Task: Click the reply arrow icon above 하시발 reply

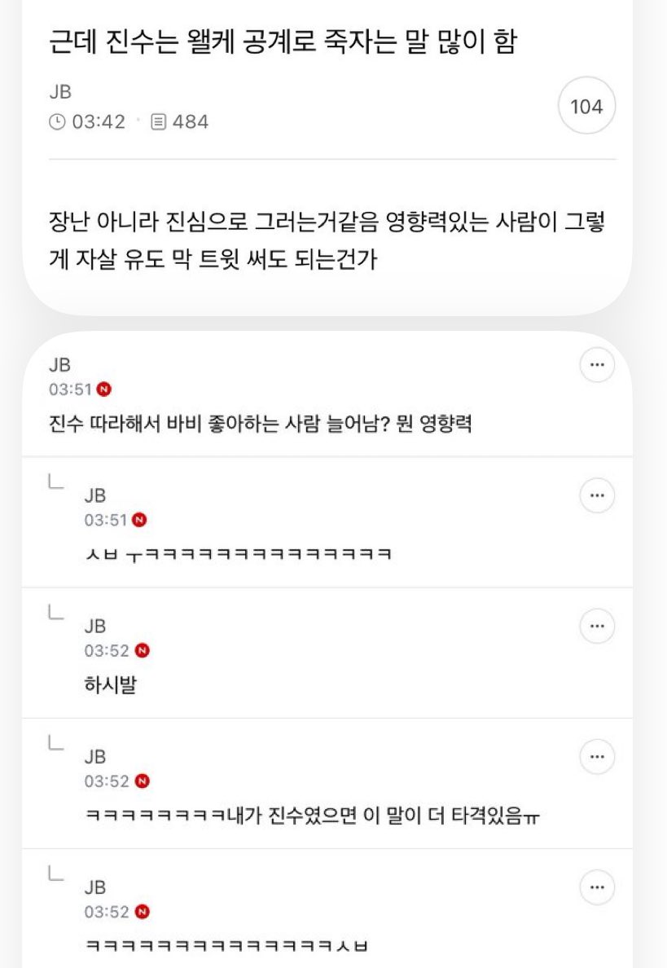Action: tap(56, 612)
